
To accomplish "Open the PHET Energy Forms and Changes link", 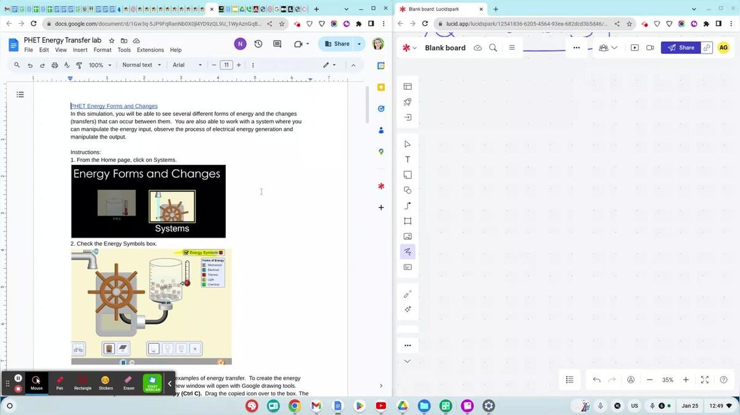I will click(x=114, y=106).
